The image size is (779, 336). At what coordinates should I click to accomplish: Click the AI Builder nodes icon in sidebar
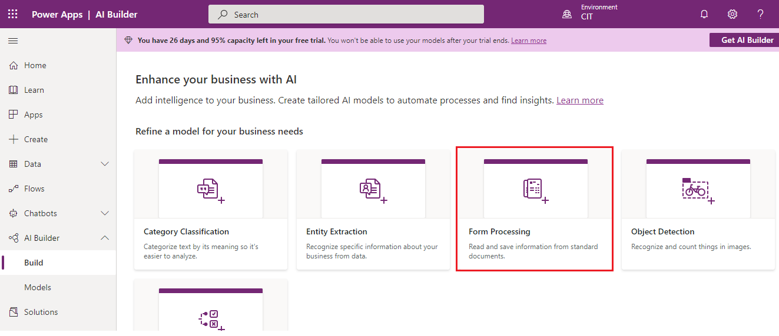point(14,238)
